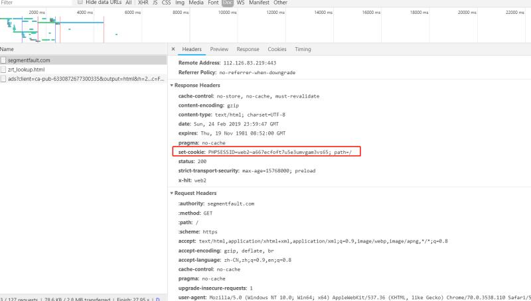
Task: Click the expires header value Thu, 19 Nov 1981
Action: tap(243, 133)
